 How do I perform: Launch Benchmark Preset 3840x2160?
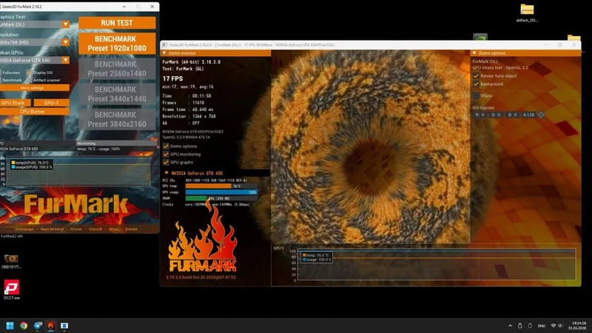pos(117,119)
